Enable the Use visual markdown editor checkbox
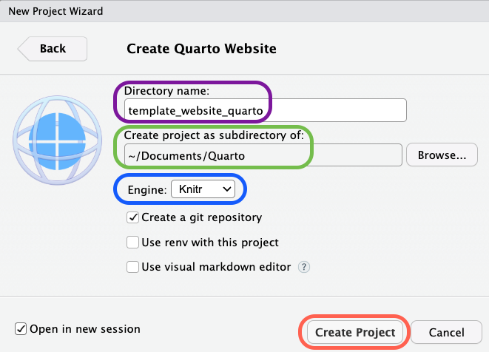The width and height of the screenshot is (489, 352). (133, 267)
